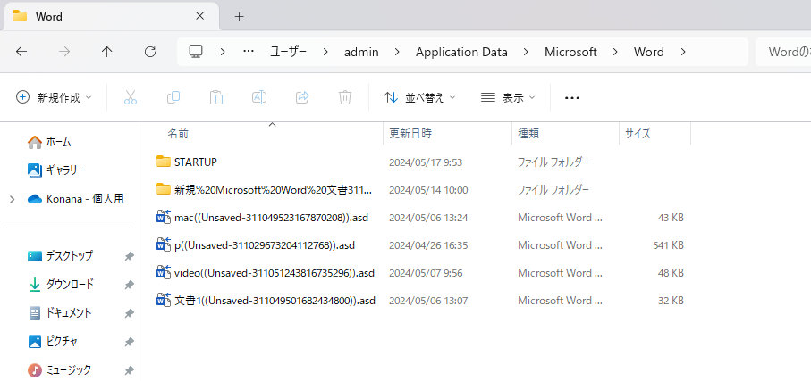Screen dimensions: 811x381
Task: Open the three-dot more options menu
Action: click(572, 97)
